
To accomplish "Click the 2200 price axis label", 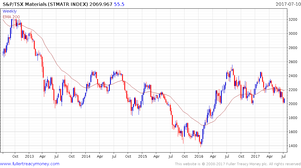I will click(x=293, y=90).
